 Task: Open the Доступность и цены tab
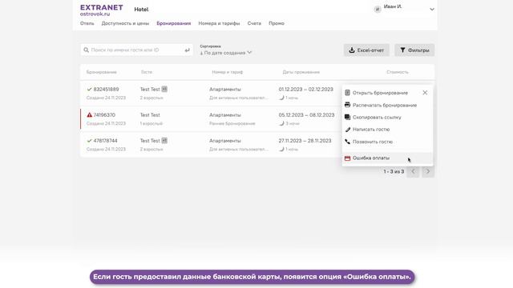point(125,23)
